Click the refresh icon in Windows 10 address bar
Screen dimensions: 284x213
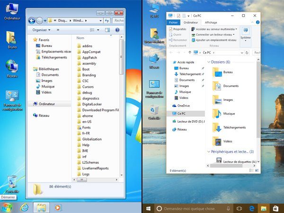point(247,53)
